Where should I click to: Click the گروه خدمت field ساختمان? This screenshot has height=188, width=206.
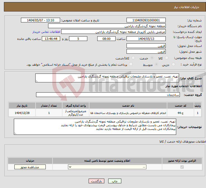tap(108, 95)
